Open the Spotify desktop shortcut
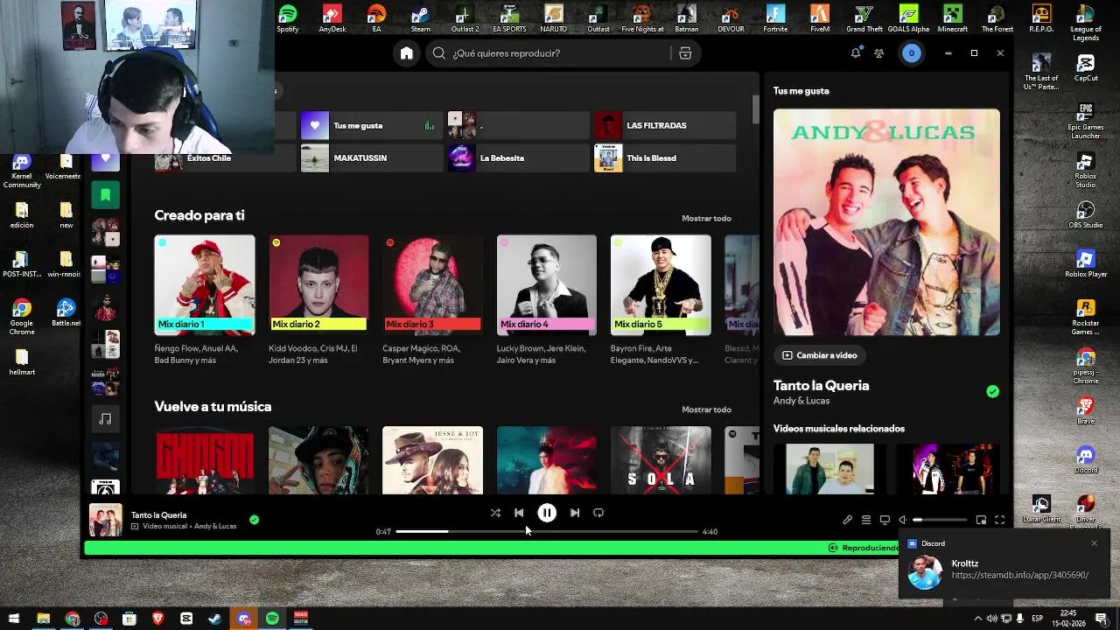 click(288, 18)
